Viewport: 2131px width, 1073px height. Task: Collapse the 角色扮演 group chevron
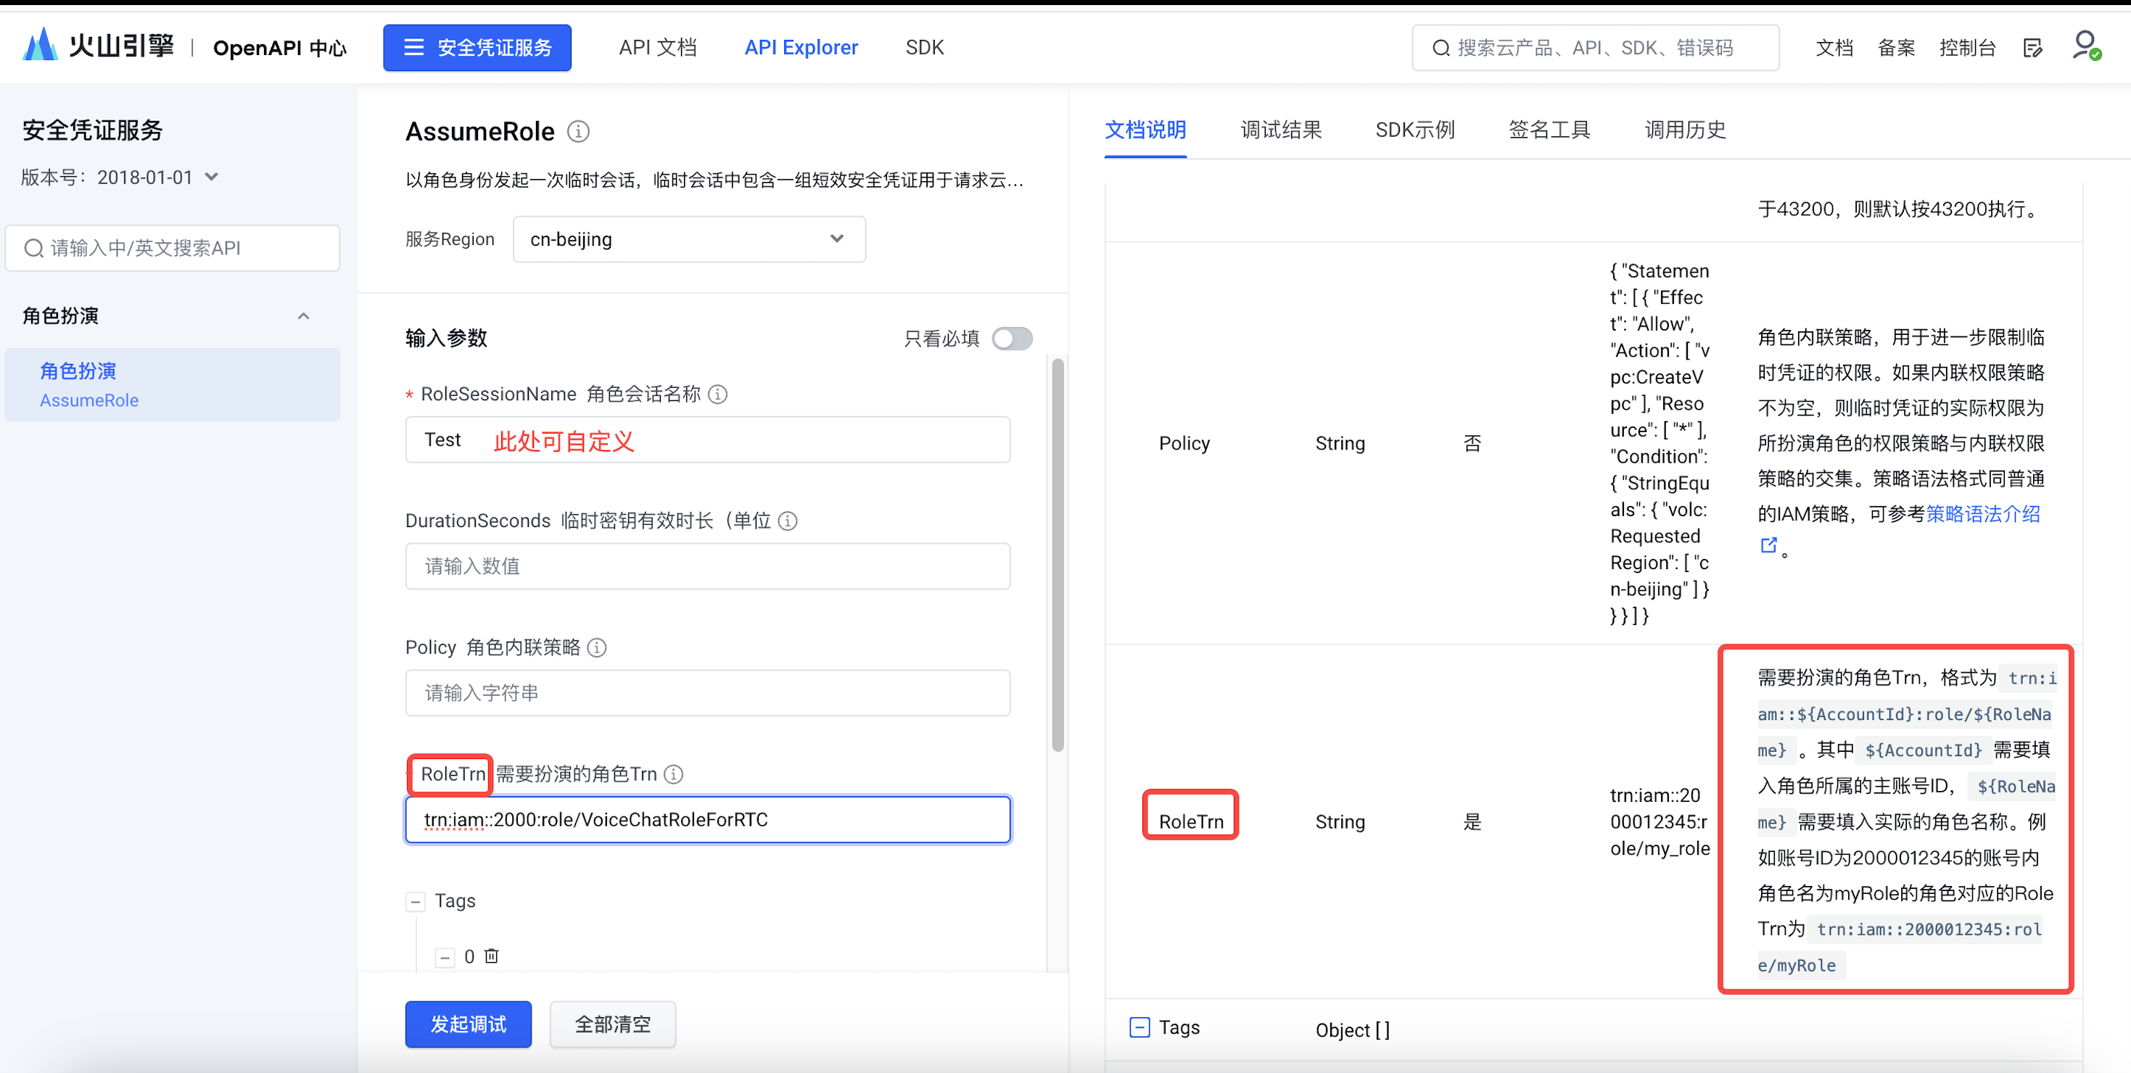coord(304,316)
